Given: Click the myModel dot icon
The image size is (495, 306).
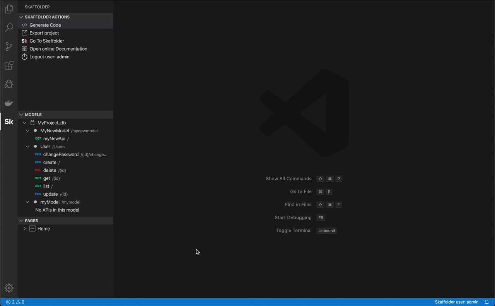Looking at the screenshot, I should click(35, 202).
